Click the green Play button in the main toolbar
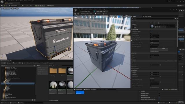185x104 pixels. click(x=36, y=5)
